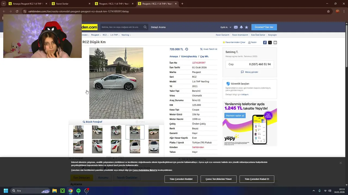348x195 pixels.
Task: Click the search magnifier icon in site header
Action: 145,27
